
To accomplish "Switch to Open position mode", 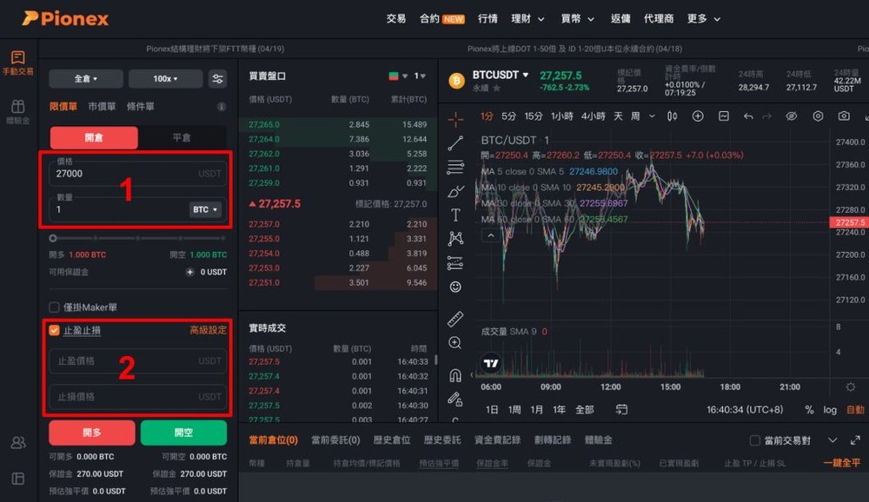I will click(94, 137).
